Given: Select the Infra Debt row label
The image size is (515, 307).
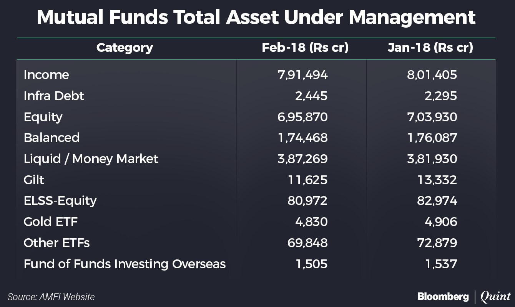Looking at the screenshot, I should click(x=53, y=96).
